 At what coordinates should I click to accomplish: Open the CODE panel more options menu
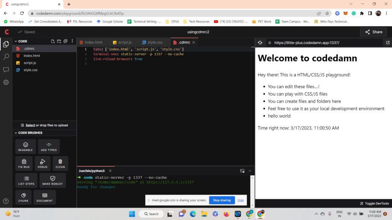[72, 41]
